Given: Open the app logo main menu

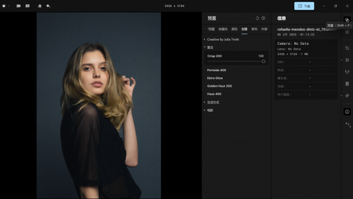Looking at the screenshot, I should 4,6.
